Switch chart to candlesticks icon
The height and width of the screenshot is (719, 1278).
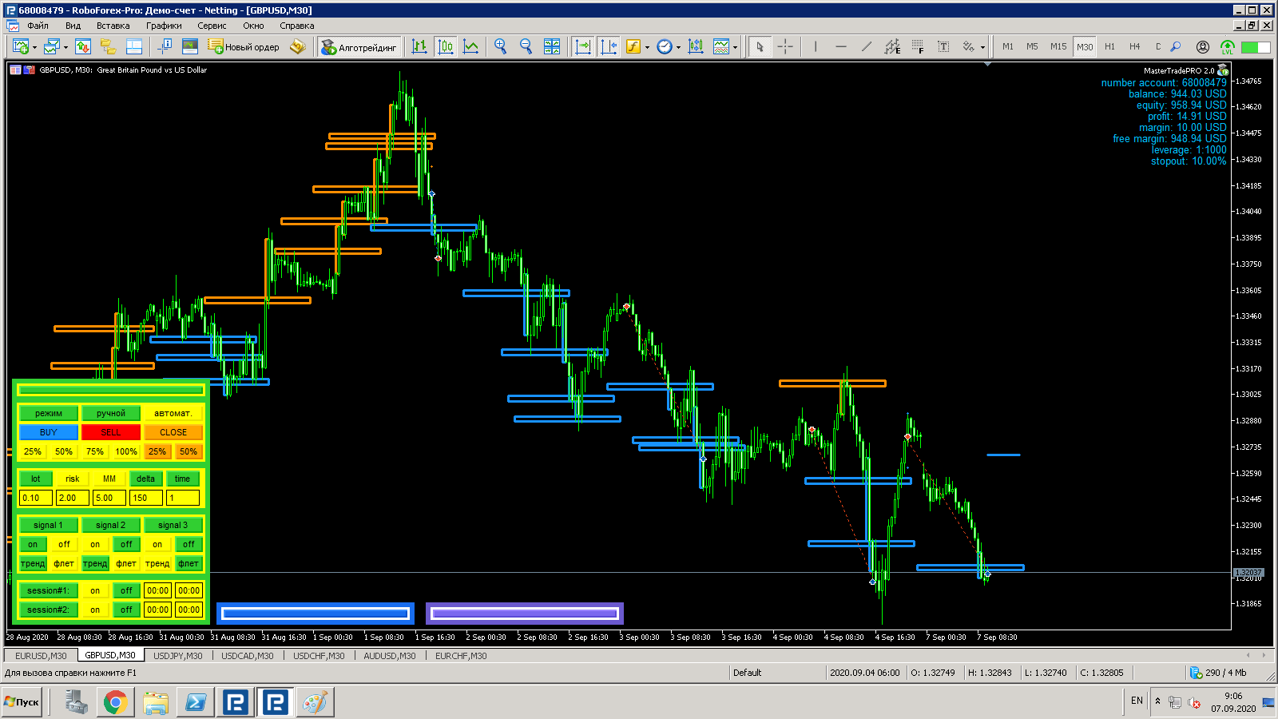446,47
